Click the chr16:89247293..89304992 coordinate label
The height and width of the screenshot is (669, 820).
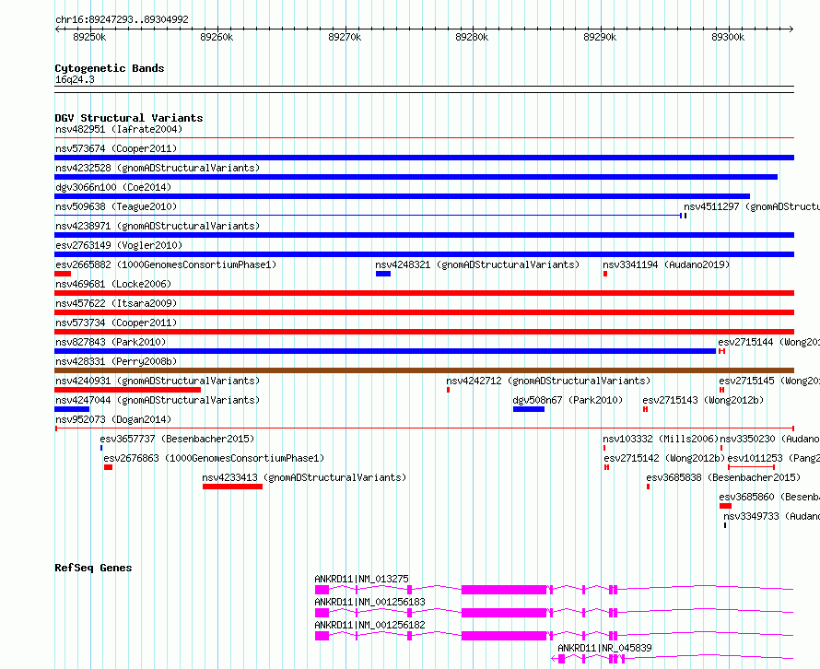pos(122,19)
